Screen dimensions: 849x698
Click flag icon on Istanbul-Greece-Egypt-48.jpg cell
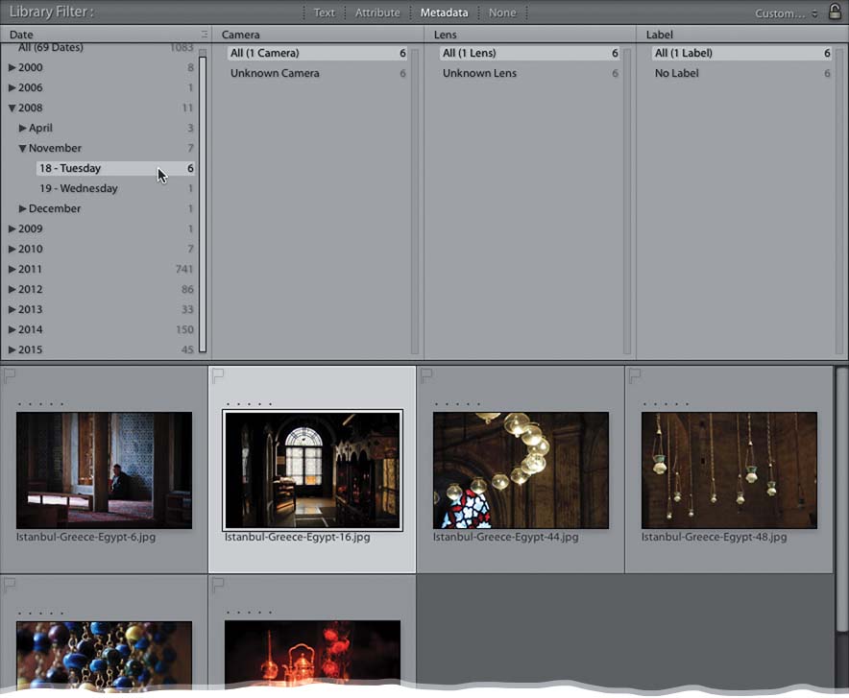(x=635, y=374)
